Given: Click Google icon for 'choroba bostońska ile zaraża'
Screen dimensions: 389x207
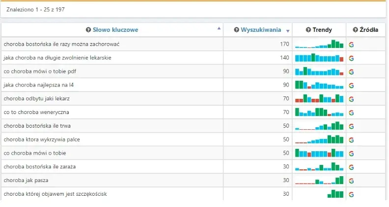Looking at the screenshot, I should pyautogui.click(x=351, y=167).
